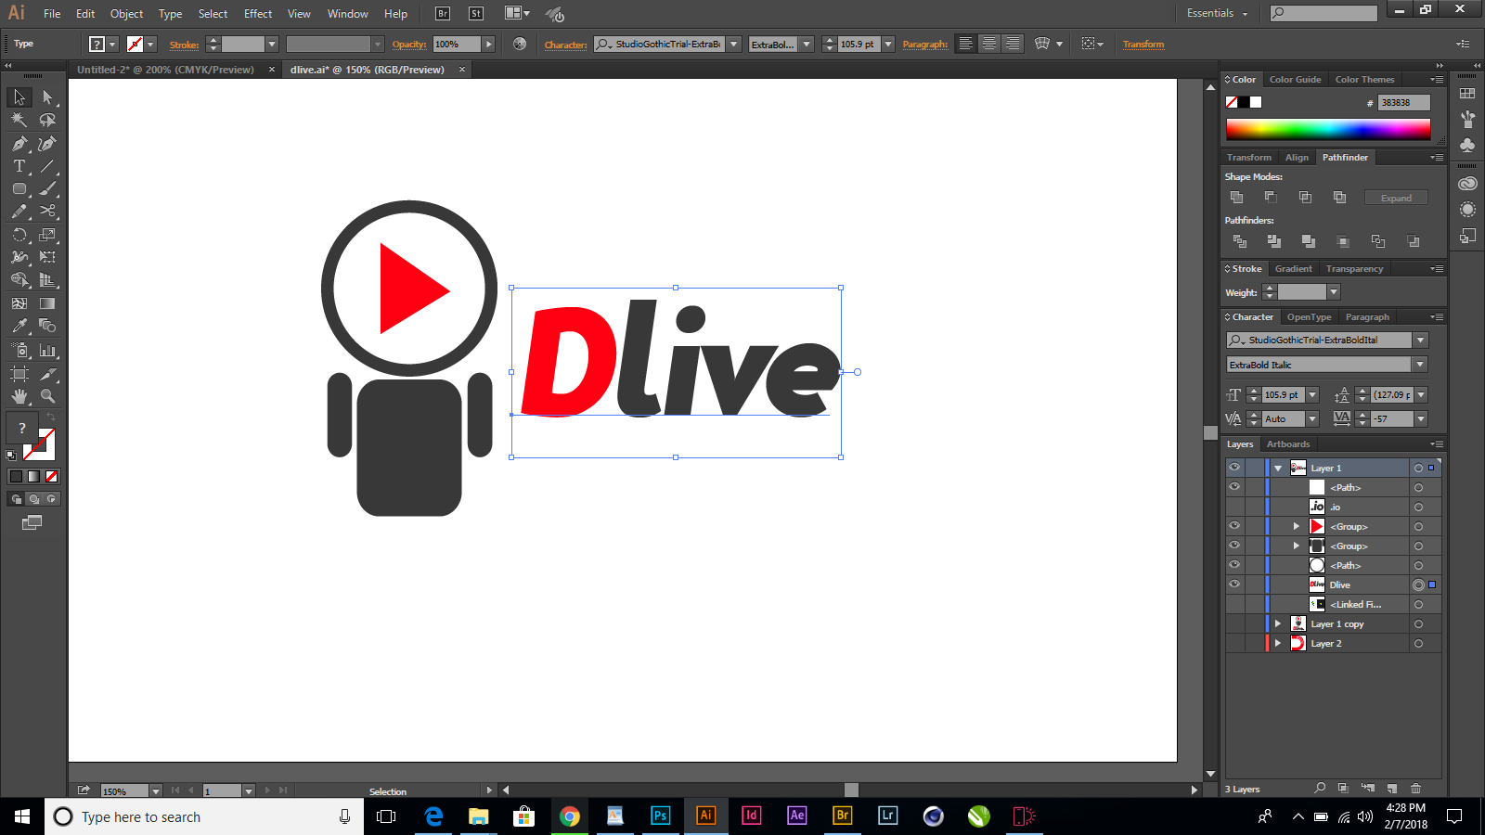
Task: Switch to the Color Guide panel
Action: point(1295,79)
